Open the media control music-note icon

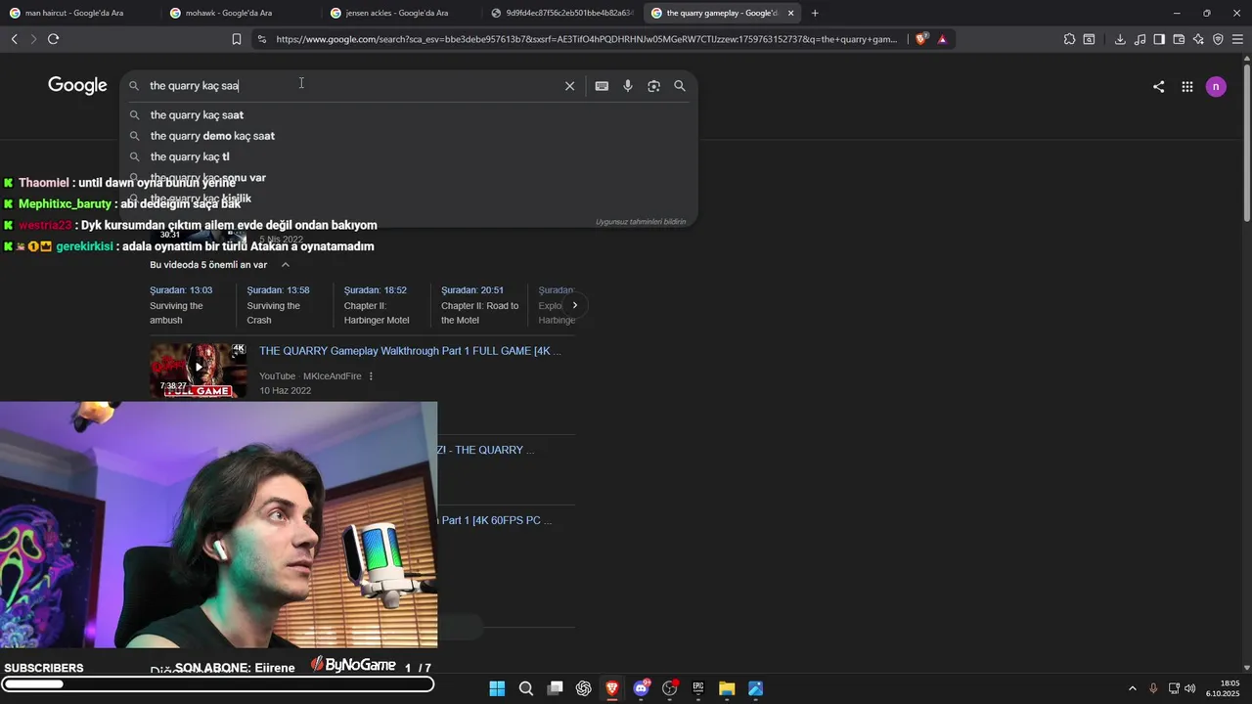click(x=1140, y=39)
